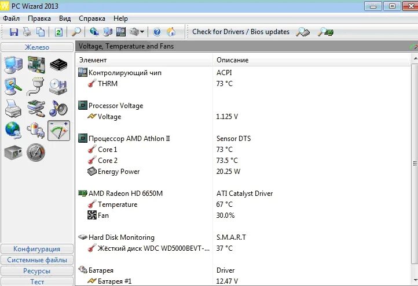Open the Справка menu
The width and height of the screenshot is (418, 286).
tap(92, 18)
